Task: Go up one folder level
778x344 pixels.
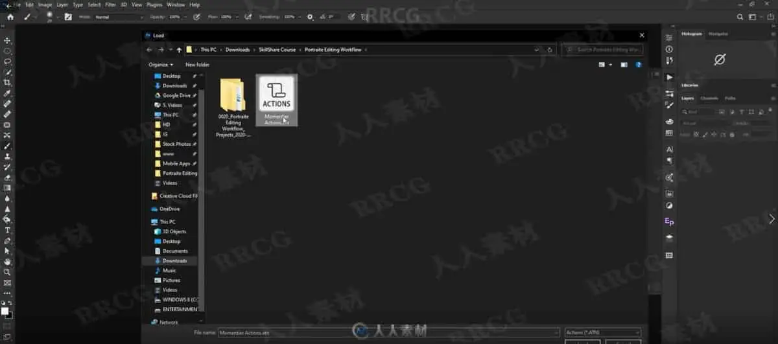Action: point(180,49)
